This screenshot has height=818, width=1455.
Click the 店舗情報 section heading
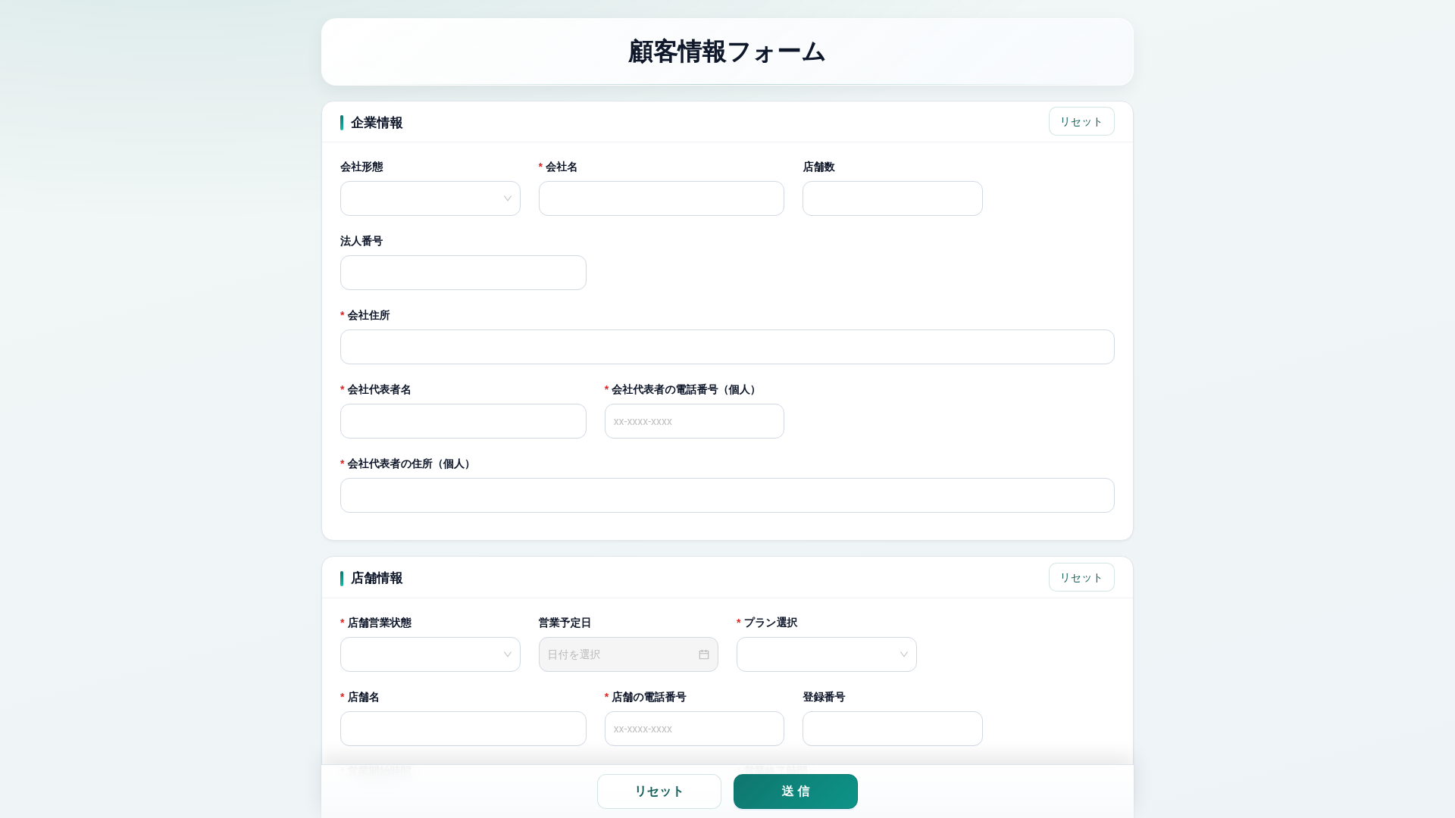tap(377, 578)
